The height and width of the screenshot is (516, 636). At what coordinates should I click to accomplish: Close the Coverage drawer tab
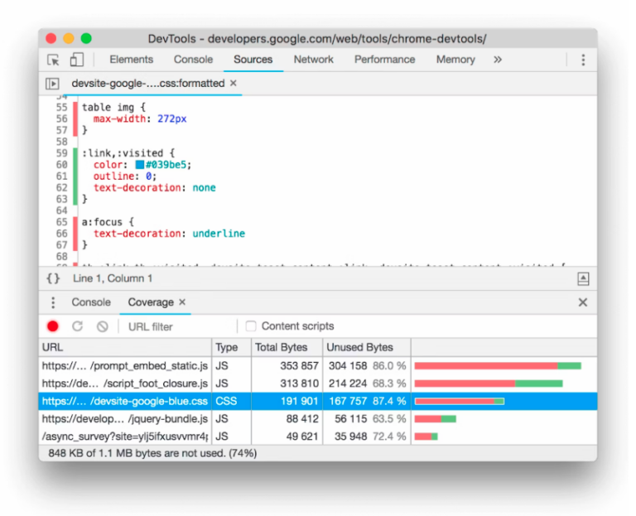[182, 301]
